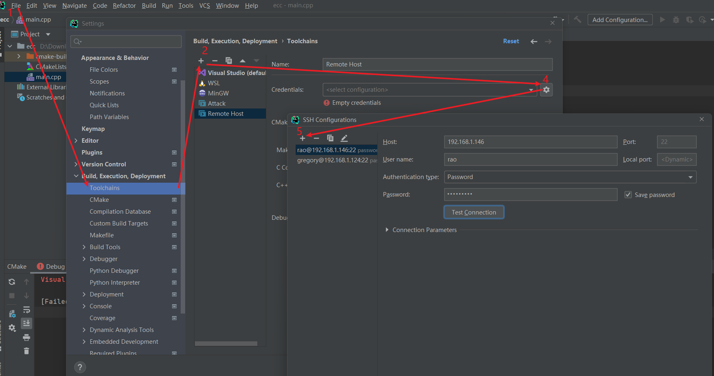Click toolchain list horizontal scrollbar
This screenshot has height=376, width=714.
click(x=226, y=343)
